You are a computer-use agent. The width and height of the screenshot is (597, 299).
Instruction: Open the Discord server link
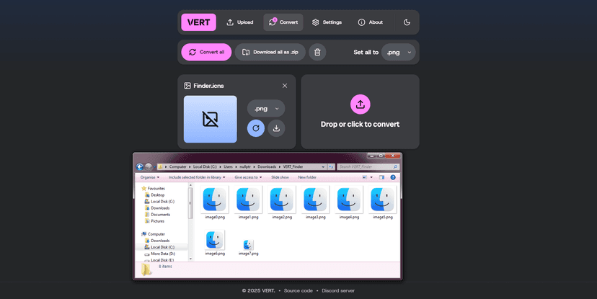click(x=337, y=290)
